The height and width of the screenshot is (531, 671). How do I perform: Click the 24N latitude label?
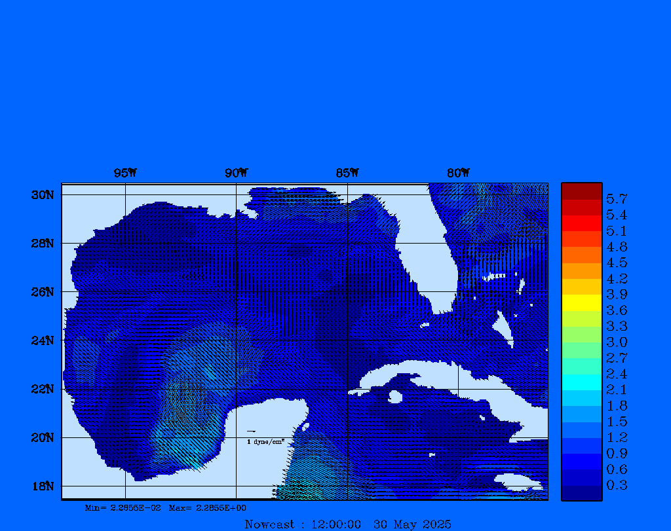tap(42, 340)
